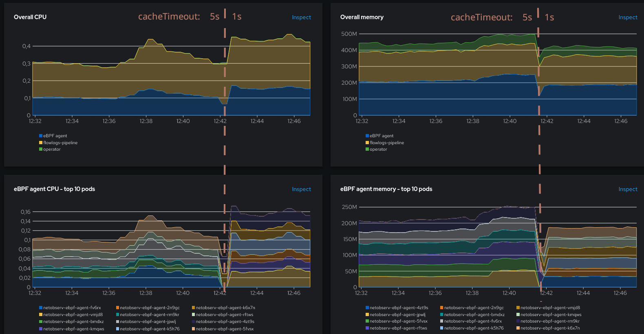Click the Overall CPU panel title

coord(30,17)
